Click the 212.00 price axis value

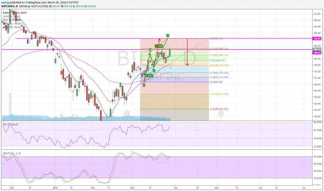coord(317,14)
